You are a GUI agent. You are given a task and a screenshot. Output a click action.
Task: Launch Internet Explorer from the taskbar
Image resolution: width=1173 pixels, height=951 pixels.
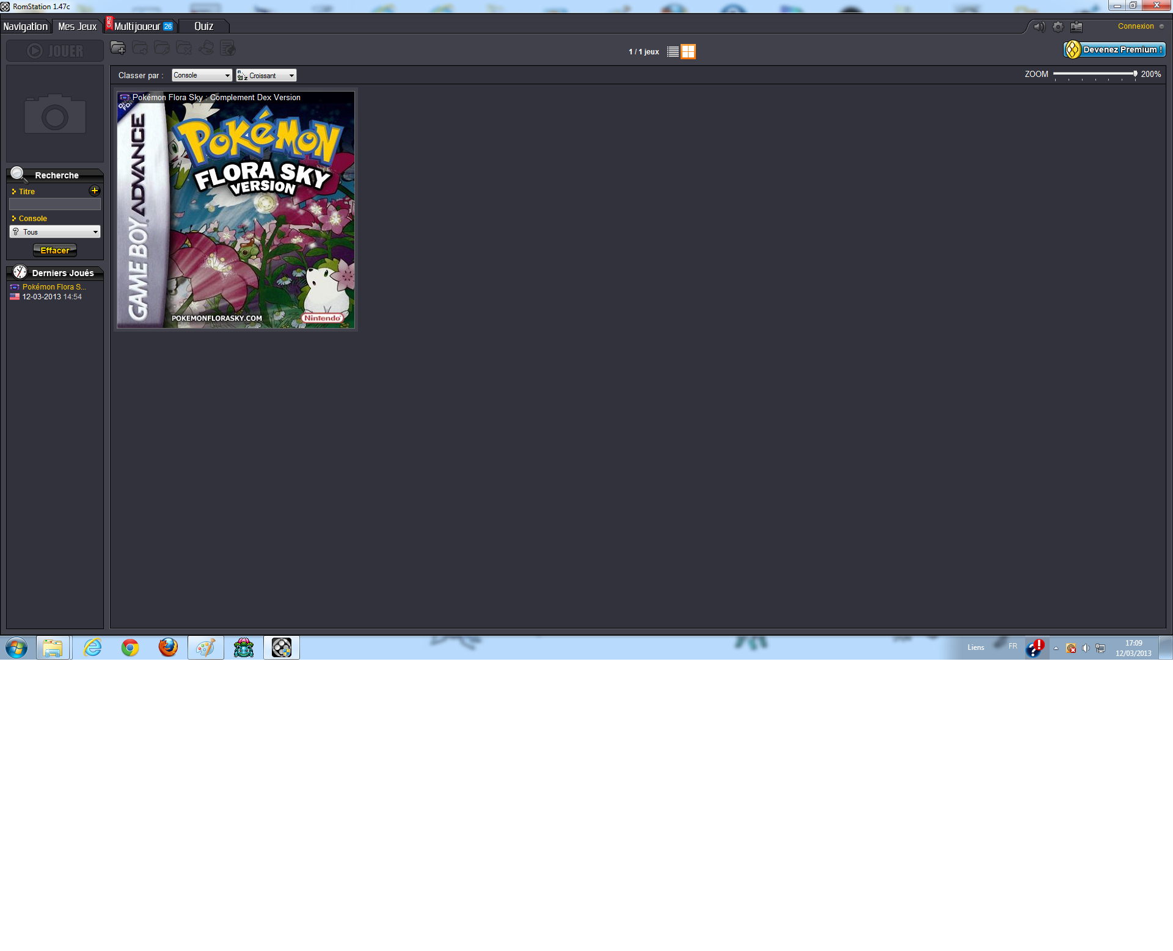pyautogui.click(x=92, y=647)
